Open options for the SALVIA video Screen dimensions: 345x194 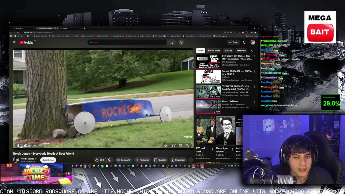[x=254, y=71]
